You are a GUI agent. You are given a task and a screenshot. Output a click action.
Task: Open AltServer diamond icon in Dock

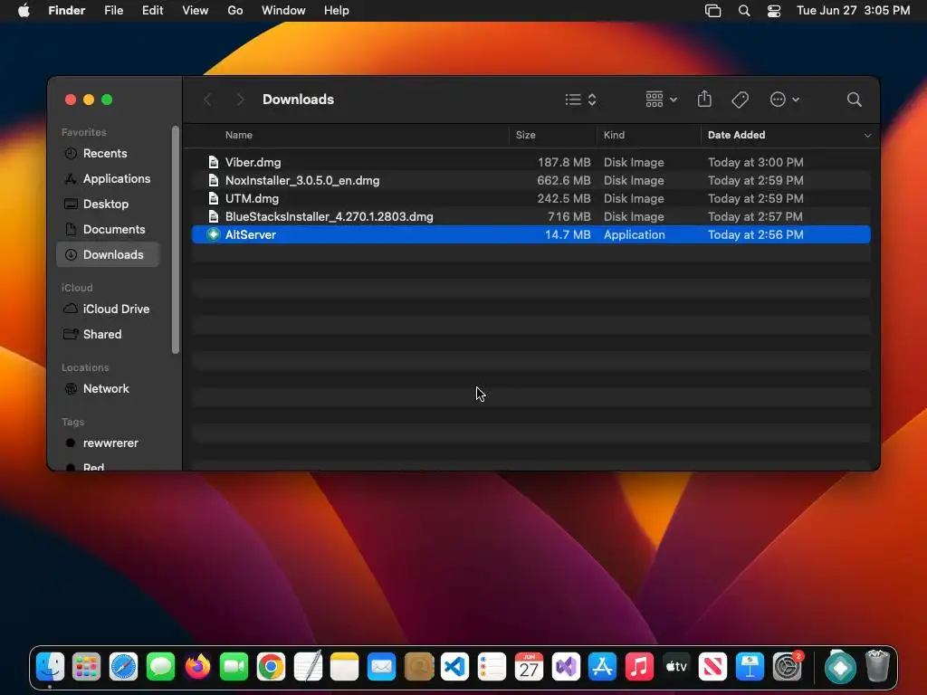[841, 667]
